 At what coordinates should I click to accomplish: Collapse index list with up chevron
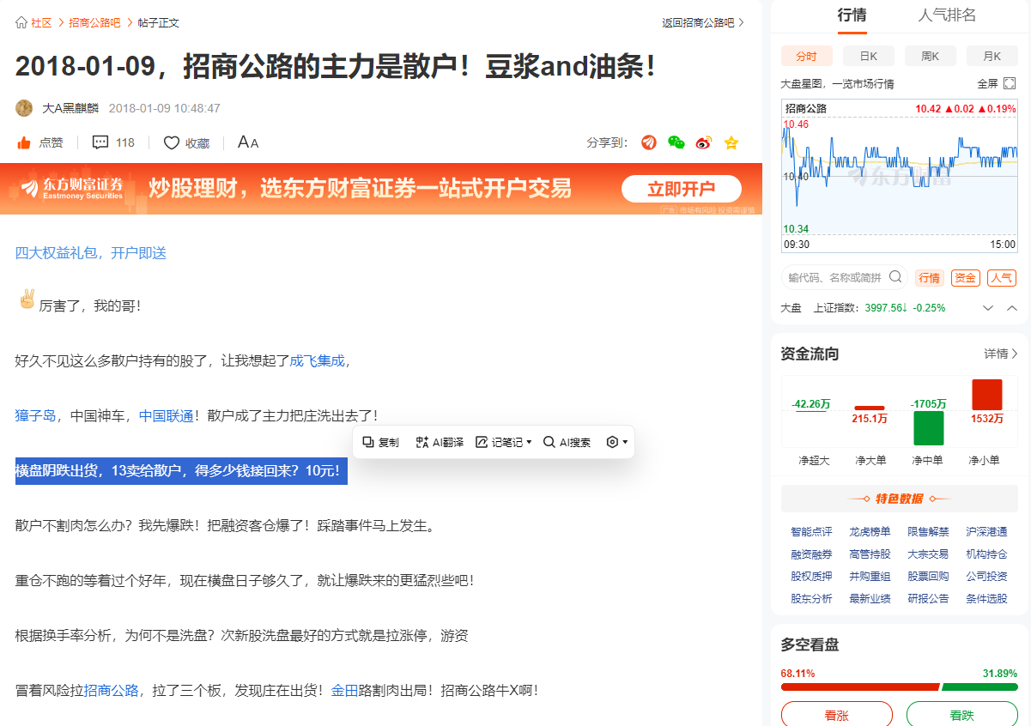pyautogui.click(x=1012, y=308)
